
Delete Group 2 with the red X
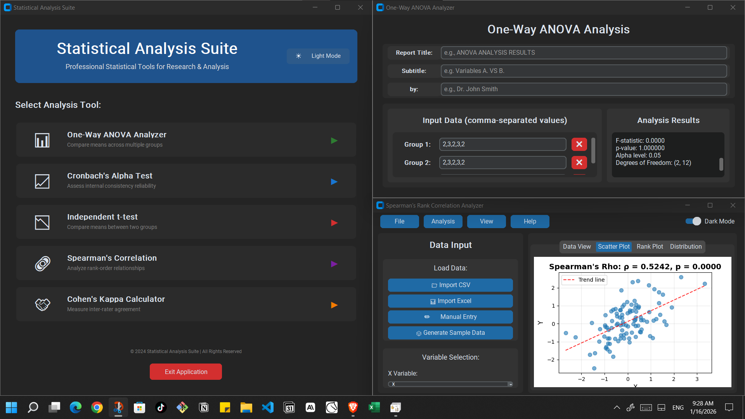(579, 163)
